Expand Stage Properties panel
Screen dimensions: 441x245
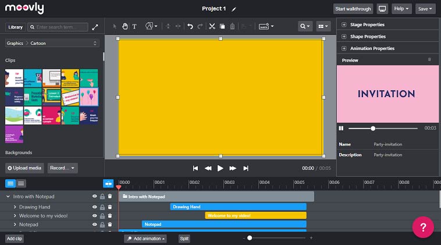click(x=387, y=25)
